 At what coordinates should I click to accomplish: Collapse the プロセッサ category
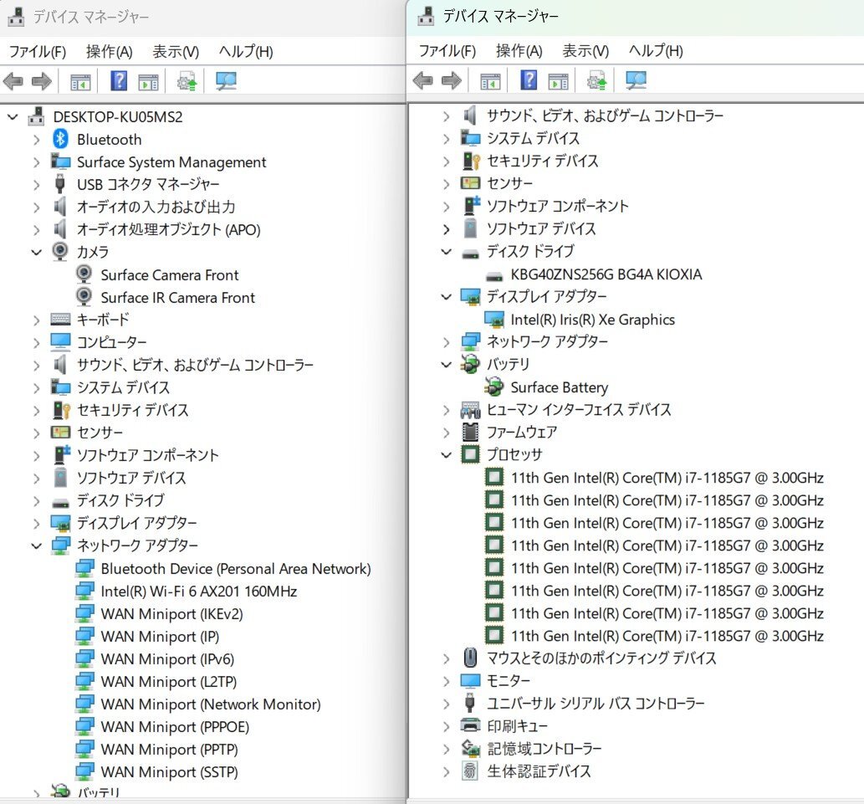tap(447, 455)
